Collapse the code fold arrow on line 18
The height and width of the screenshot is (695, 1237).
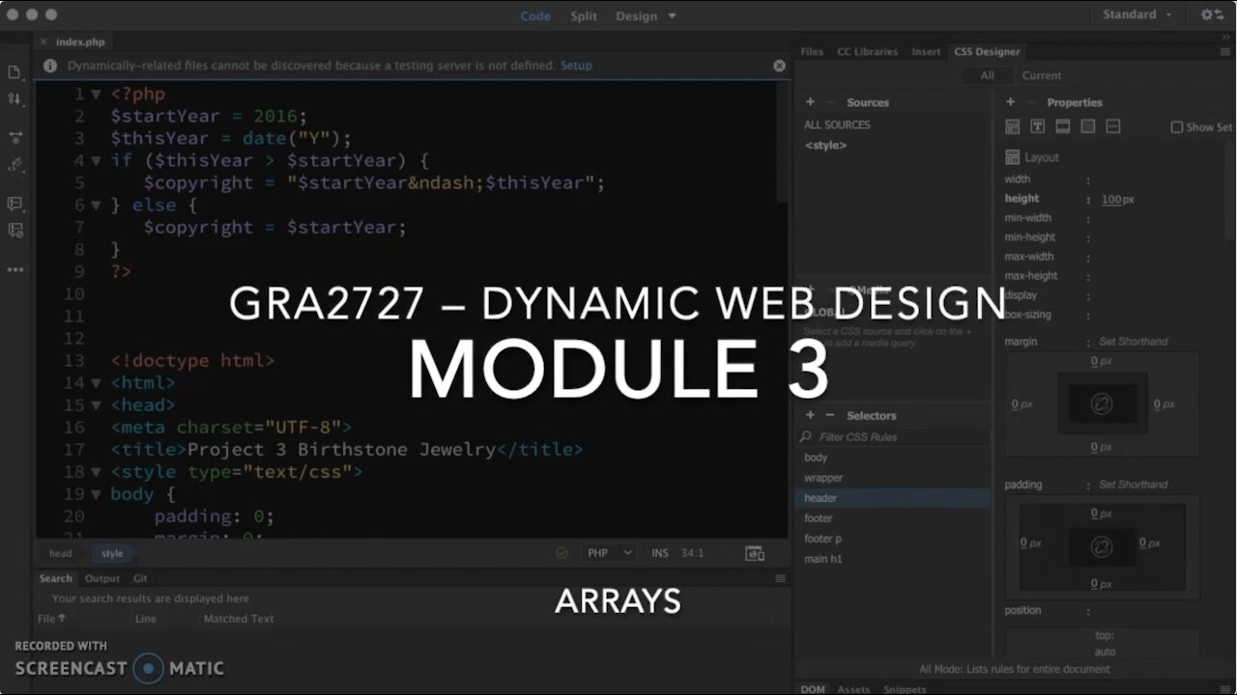[x=96, y=472]
